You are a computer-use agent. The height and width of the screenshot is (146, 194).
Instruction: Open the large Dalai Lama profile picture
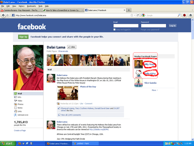click(28, 68)
